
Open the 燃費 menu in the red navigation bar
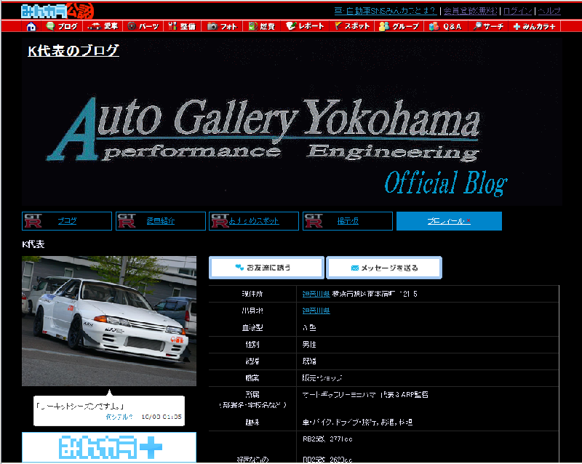[262, 26]
